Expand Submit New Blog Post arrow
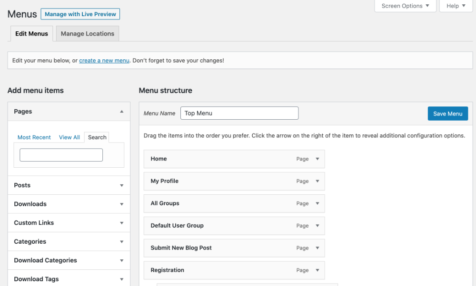The height and width of the screenshot is (286, 476). point(317,248)
